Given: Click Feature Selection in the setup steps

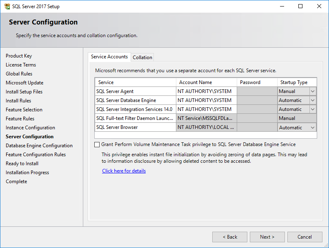Looking at the screenshot, I should click(x=24, y=110).
